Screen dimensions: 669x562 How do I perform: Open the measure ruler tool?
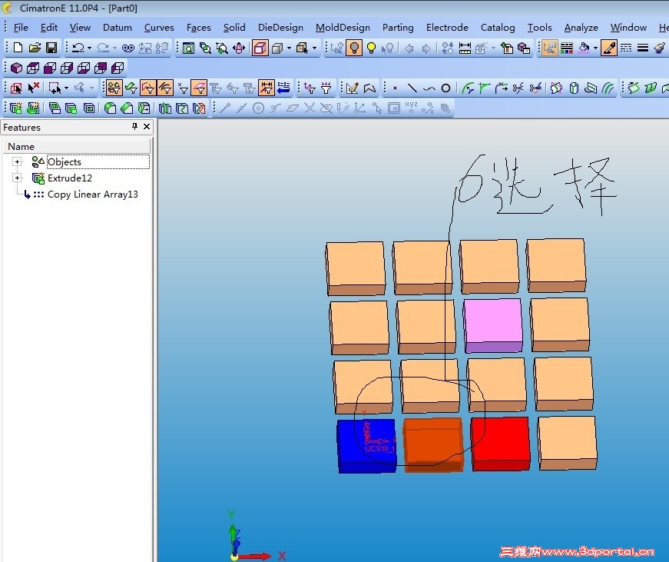[x=465, y=48]
